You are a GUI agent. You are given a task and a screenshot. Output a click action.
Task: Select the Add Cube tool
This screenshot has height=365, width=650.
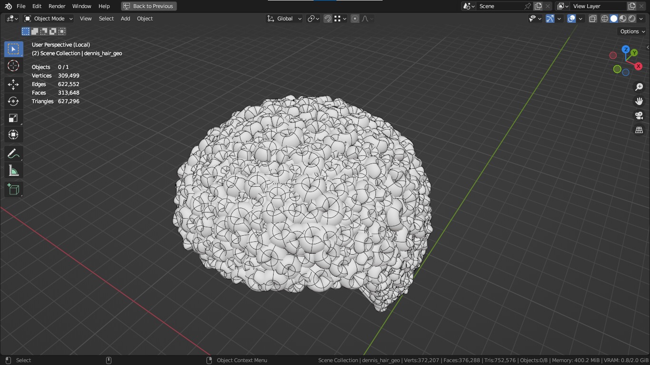(13, 189)
